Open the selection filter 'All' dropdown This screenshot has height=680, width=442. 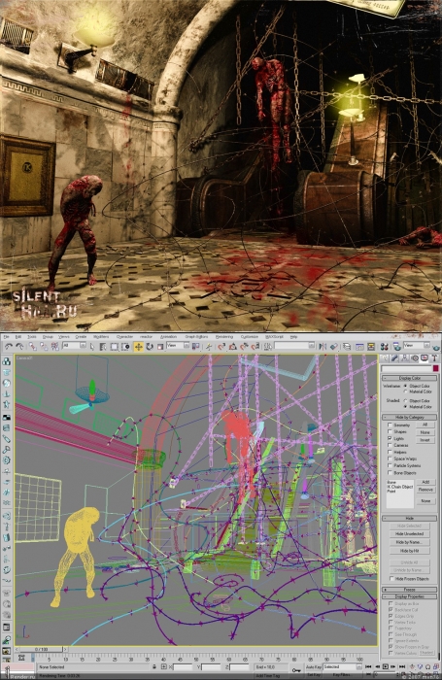click(x=74, y=346)
